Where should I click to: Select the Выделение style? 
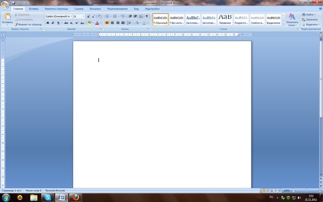(273, 20)
